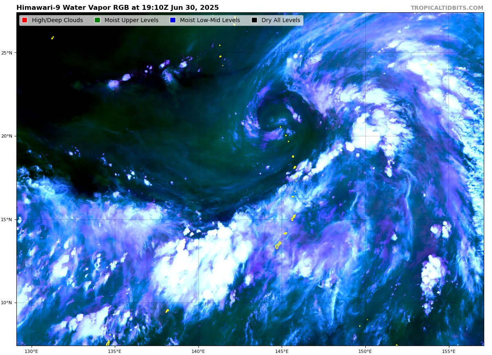The width and height of the screenshot is (492, 355).
Task: Click the 'High/Deep Clouds' legend label
Action: click(57, 20)
